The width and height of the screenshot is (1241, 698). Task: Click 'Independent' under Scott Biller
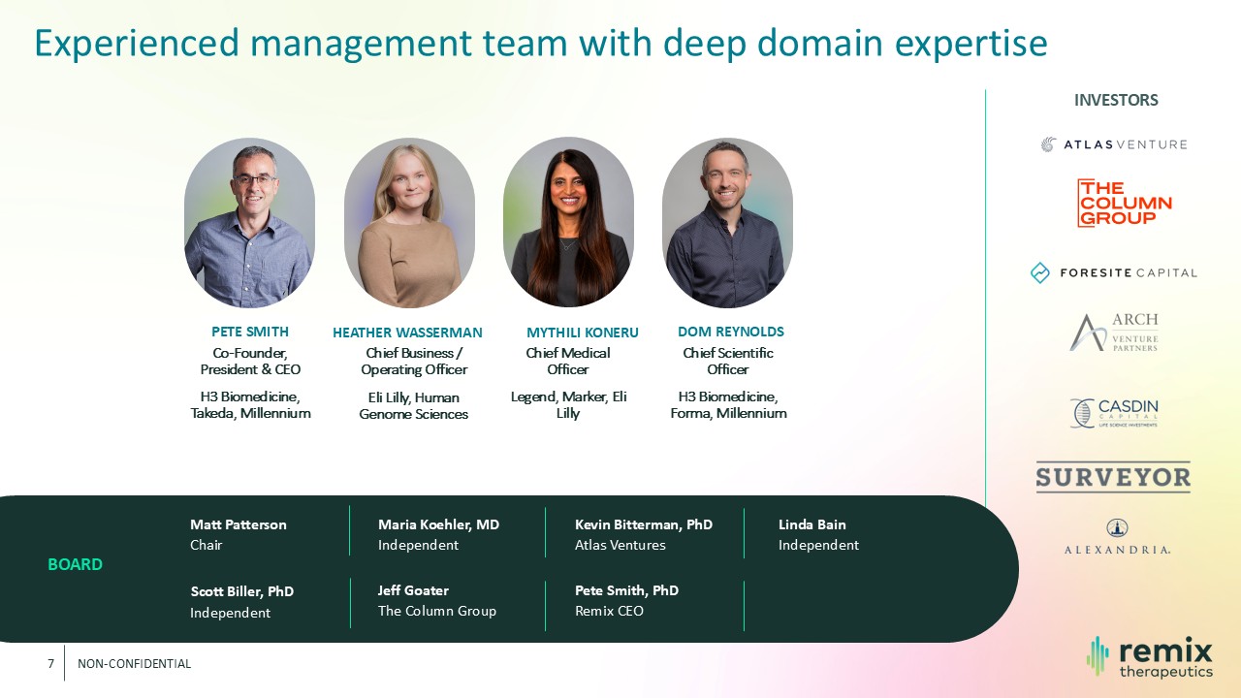[230, 613]
